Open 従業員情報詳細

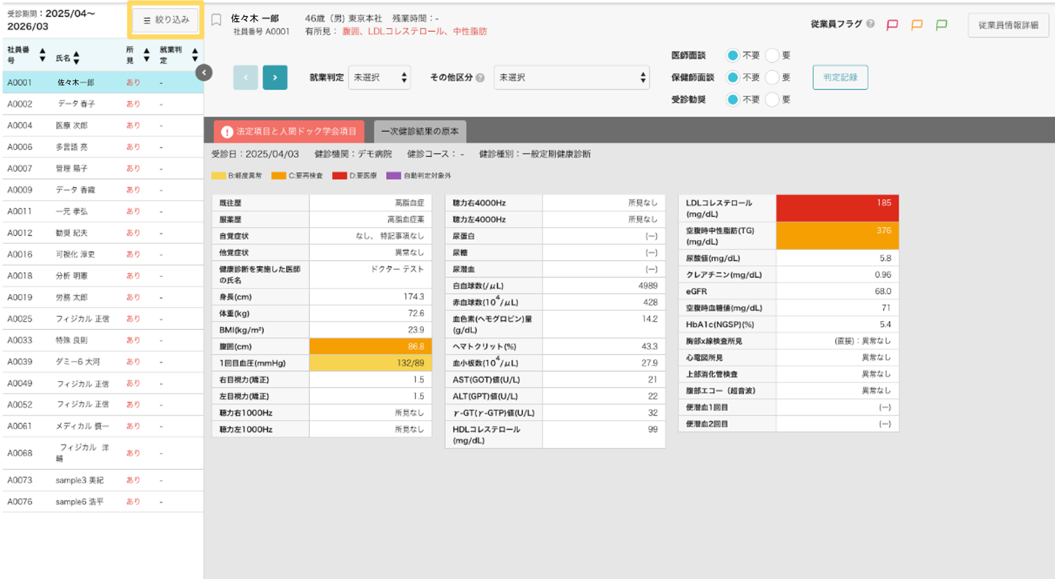click(1008, 25)
